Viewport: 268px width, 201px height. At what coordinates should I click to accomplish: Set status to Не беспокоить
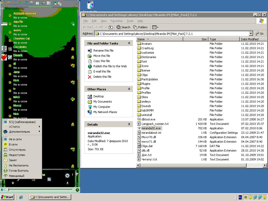(19, 165)
